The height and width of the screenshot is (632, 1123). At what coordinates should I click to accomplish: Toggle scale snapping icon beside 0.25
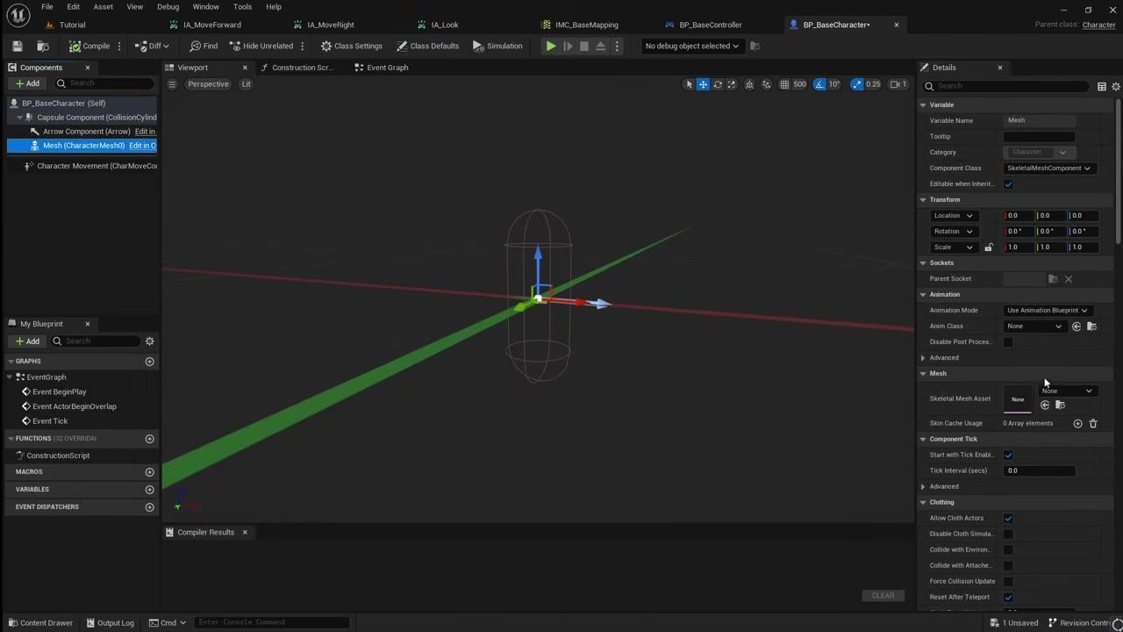coord(857,84)
